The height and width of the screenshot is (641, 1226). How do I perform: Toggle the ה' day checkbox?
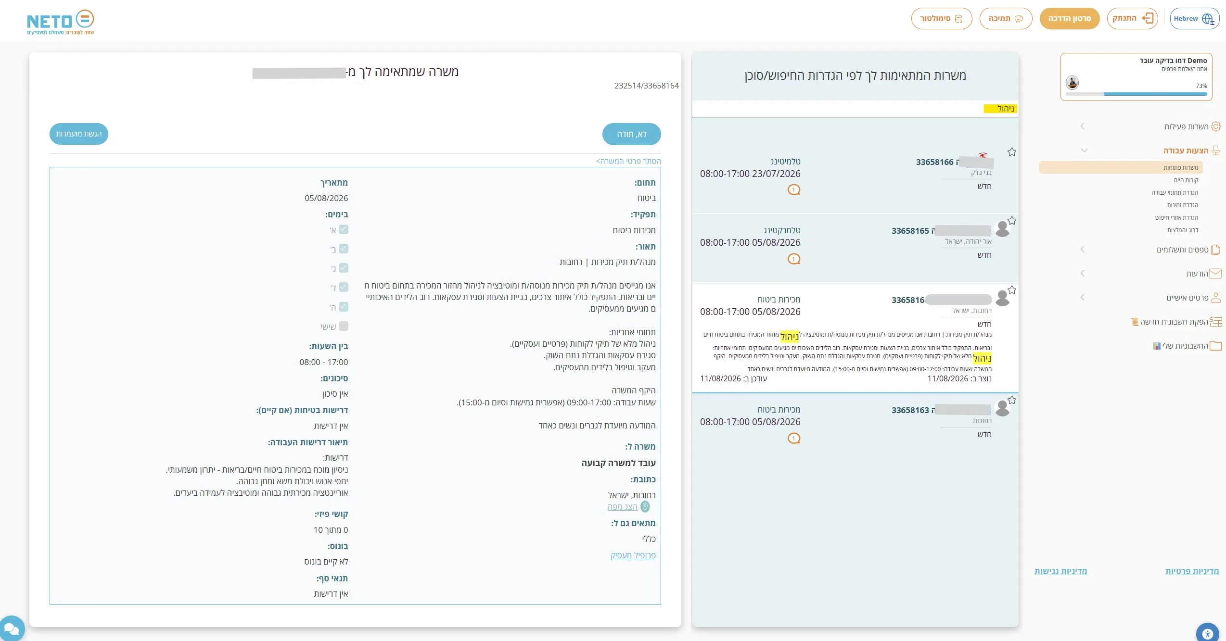click(x=343, y=306)
